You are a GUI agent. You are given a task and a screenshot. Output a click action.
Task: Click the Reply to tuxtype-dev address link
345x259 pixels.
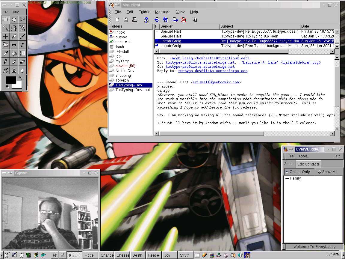point(213,71)
